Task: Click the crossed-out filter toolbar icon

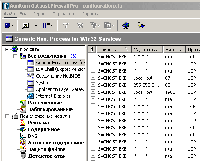Action: (80, 25)
